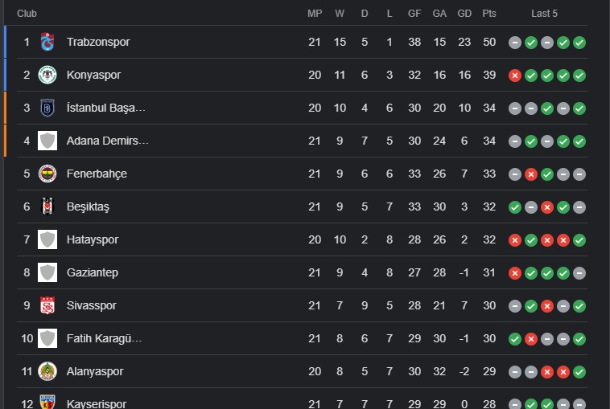Screen dimensions: 610x409
Task: Click Konyaspor's red loss icon in Last 5
Action: [x=515, y=75]
